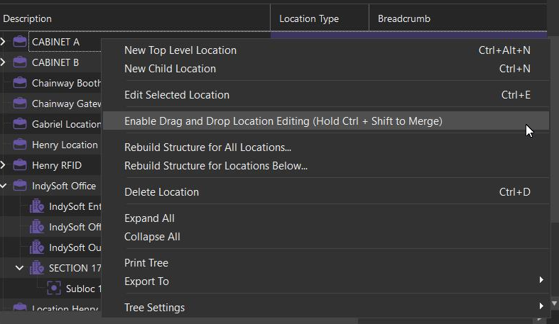Click the Chainway Booth location icon
The height and width of the screenshot is (324, 559).
20,83
